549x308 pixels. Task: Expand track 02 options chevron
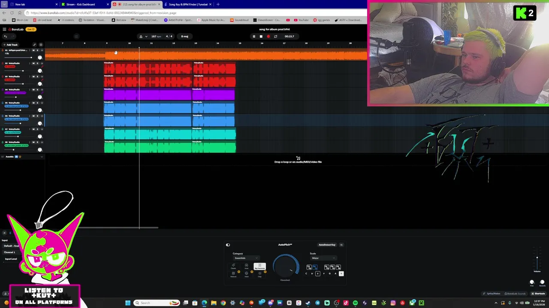(42, 63)
